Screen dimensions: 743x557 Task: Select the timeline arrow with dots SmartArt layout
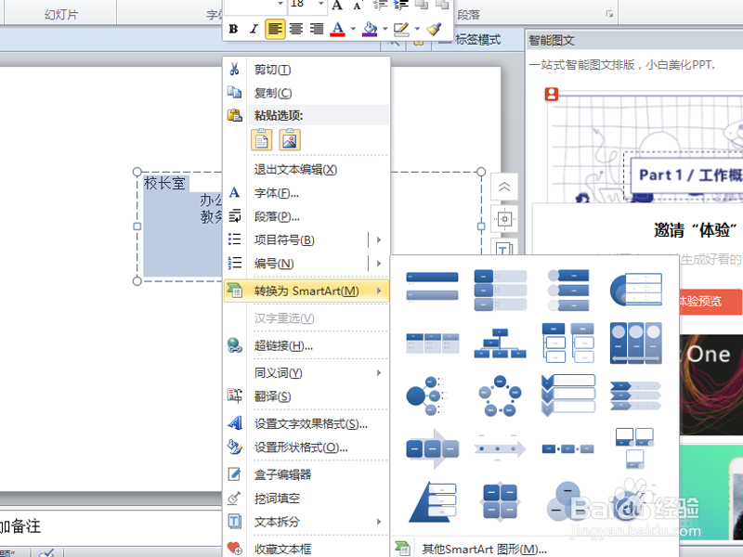click(501, 448)
